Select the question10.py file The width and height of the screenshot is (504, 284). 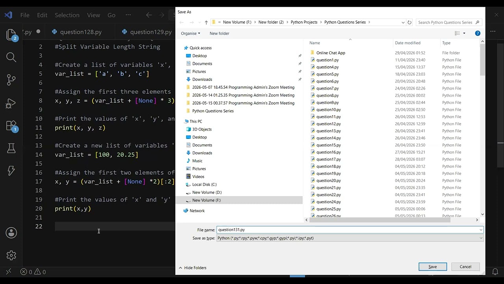click(x=328, y=110)
